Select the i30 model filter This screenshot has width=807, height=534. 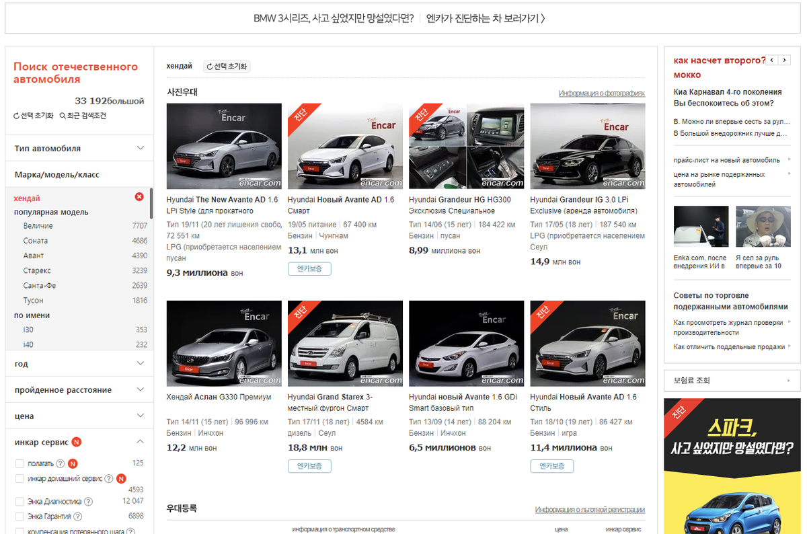click(28, 330)
